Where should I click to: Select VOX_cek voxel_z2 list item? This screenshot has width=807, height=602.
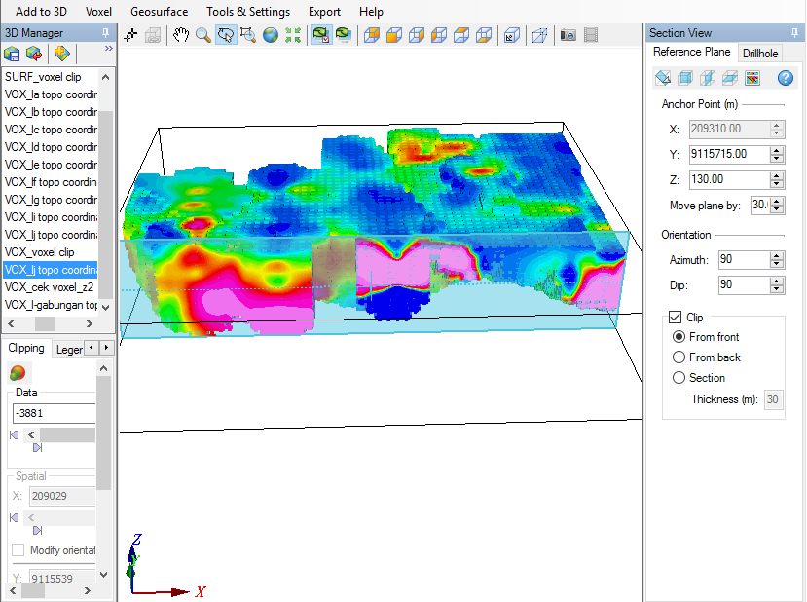tap(49, 287)
